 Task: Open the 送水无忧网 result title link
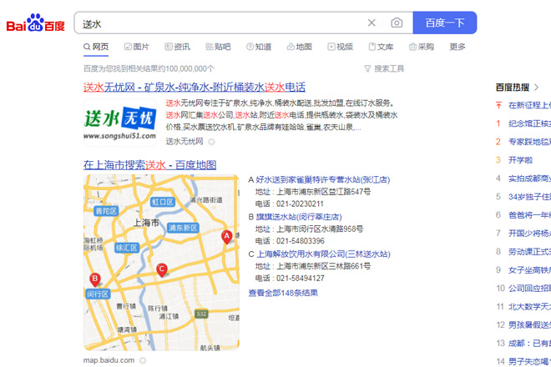coord(194,87)
